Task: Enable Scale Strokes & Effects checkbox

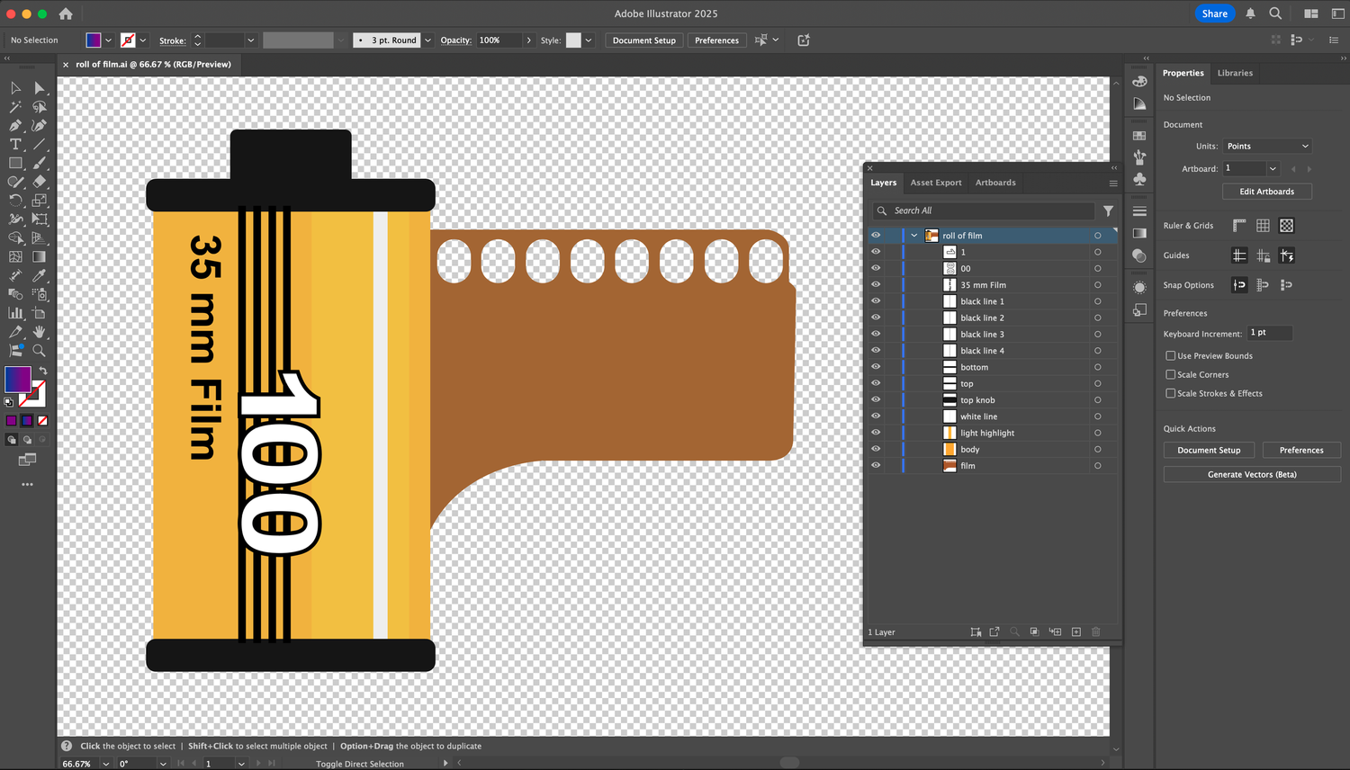Action: coord(1171,393)
